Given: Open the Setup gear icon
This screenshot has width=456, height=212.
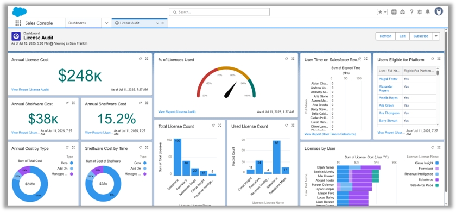Looking at the screenshot, I should click(x=419, y=12).
